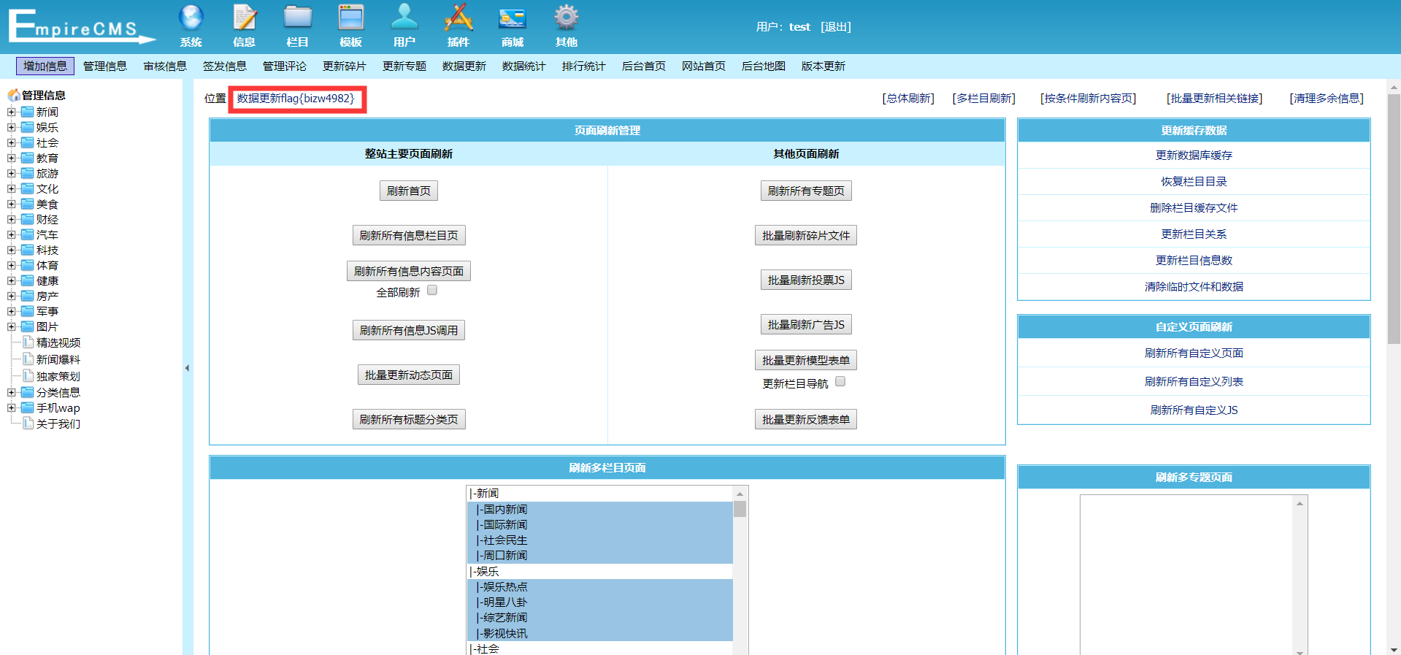The width and height of the screenshot is (1401, 655).
Task: Click the 管理信息 home icon in tree
Action: [14, 95]
